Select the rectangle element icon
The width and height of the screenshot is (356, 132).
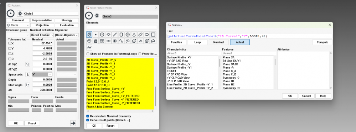153,35
